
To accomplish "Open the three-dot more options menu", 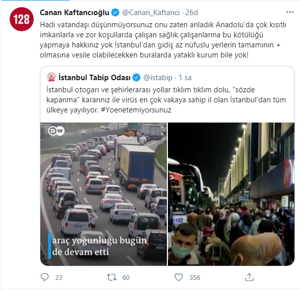I will pos(290,12).
